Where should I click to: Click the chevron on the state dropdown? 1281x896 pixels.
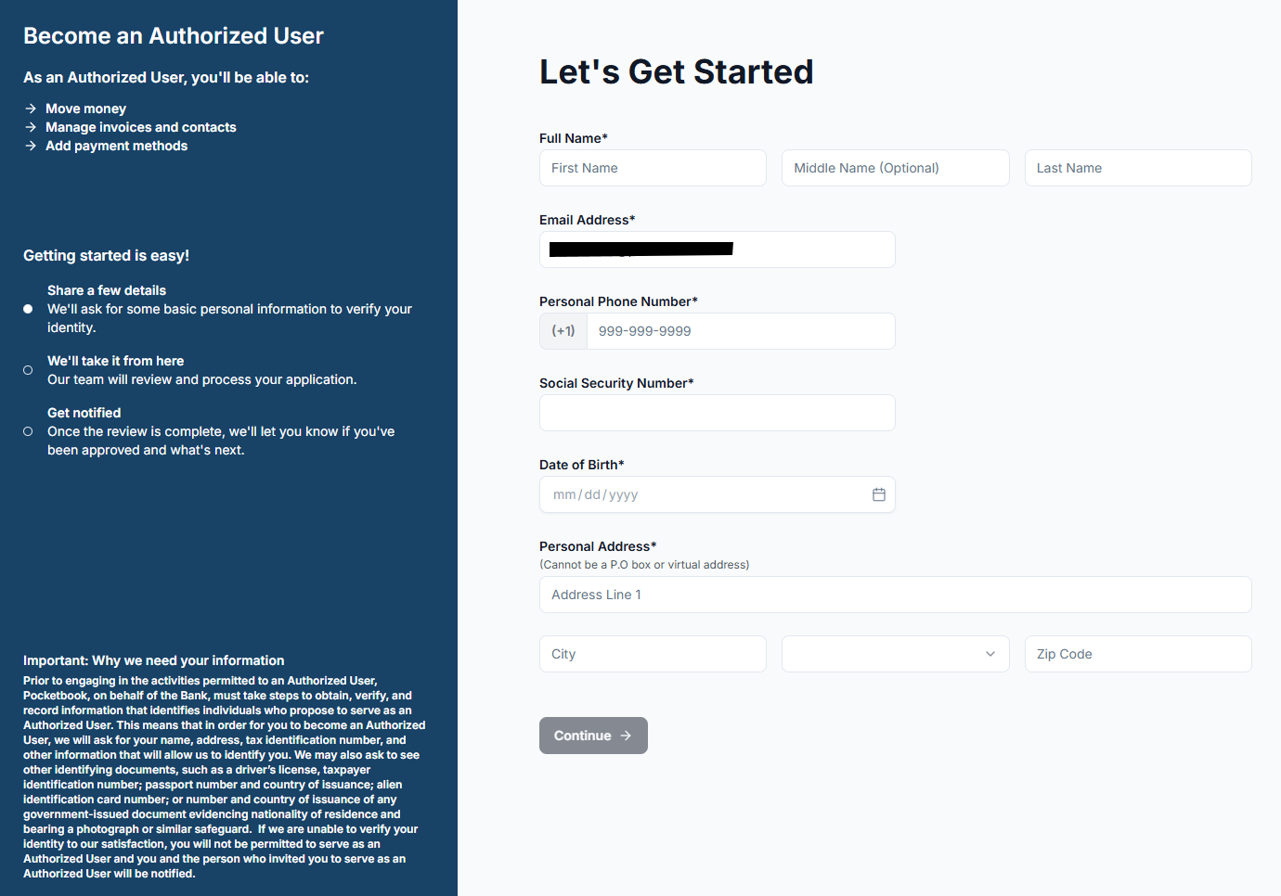pos(991,654)
